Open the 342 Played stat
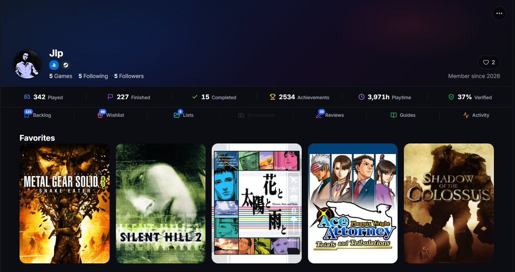This screenshot has height=272, width=515. click(43, 97)
